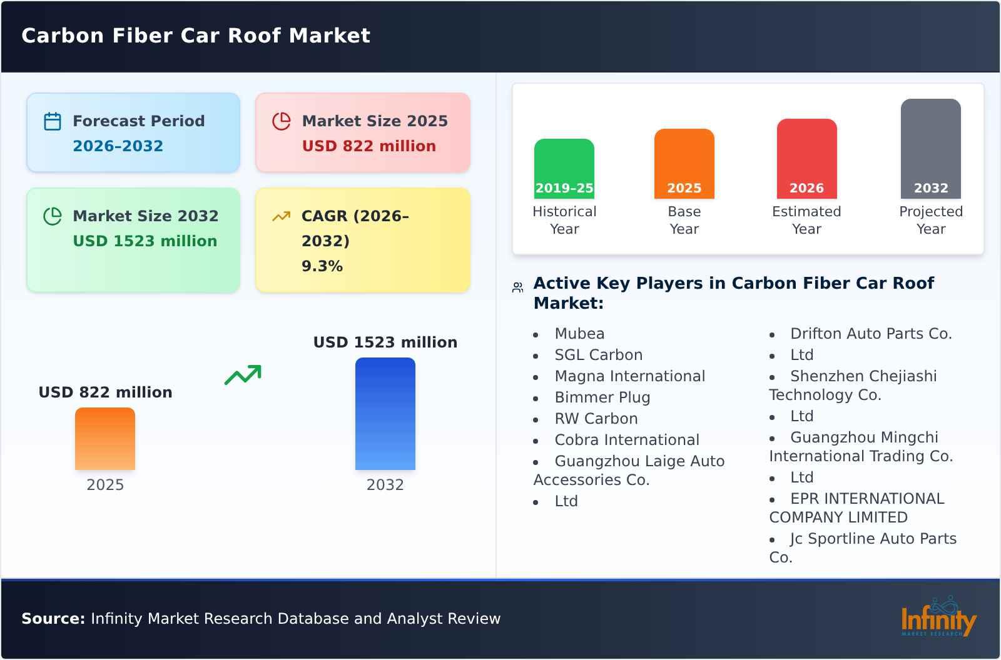Click the upward trend icon in the CAGR card
Screen dimensions: 1001x660
281,216
